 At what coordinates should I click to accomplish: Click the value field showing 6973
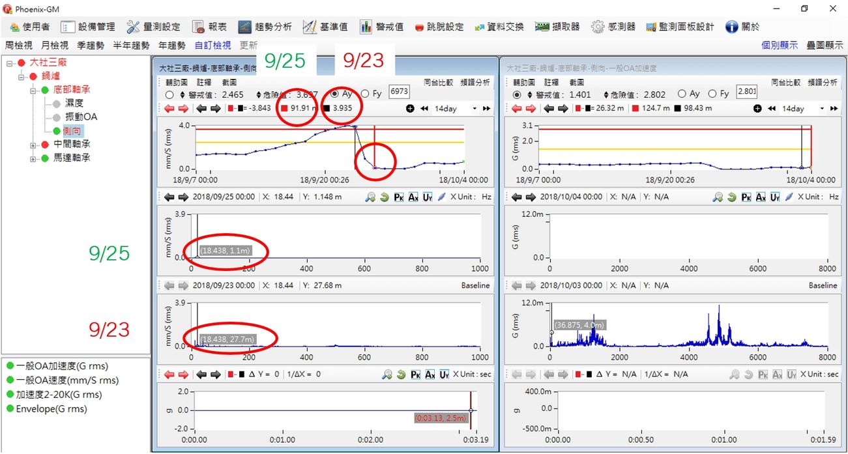tap(399, 93)
